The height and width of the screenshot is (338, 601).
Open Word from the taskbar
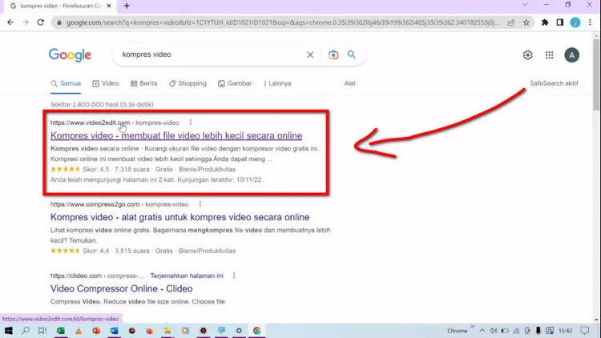115,331
